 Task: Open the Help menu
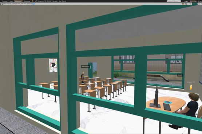point(11,1)
